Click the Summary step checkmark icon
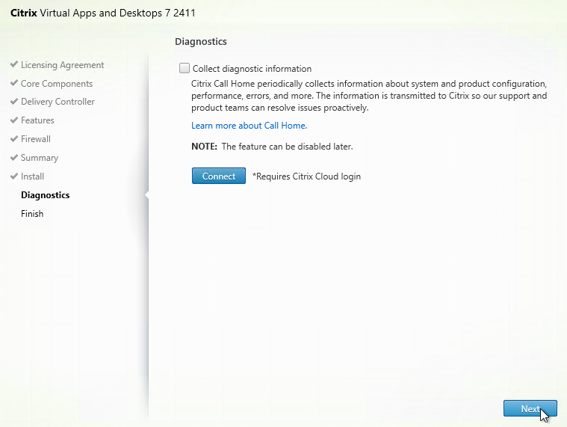The width and height of the screenshot is (567, 427). point(14,158)
